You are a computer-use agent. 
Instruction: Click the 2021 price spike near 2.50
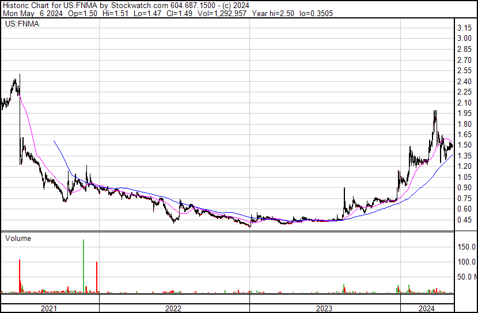point(20,84)
